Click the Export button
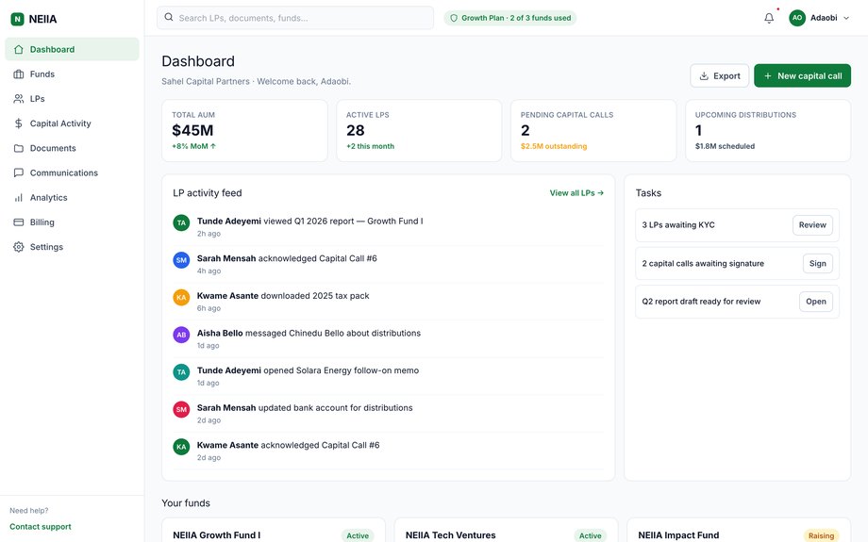The width and height of the screenshot is (868, 542). pos(719,75)
